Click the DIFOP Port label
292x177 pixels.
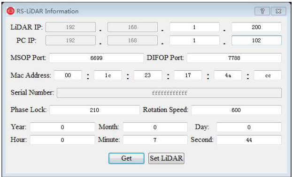tap(165, 58)
